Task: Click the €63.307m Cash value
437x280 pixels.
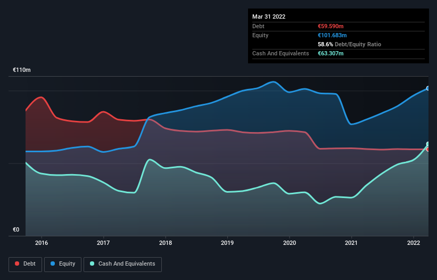Action: click(x=331, y=53)
